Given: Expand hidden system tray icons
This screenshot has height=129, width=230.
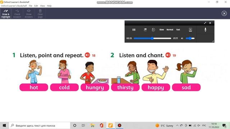Looking at the screenshot, I should pyautogui.click(x=177, y=125).
